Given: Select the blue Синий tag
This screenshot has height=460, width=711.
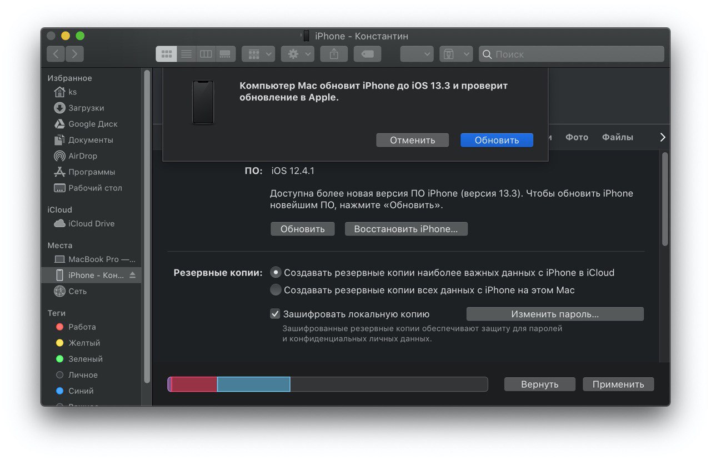Looking at the screenshot, I should [x=92, y=391].
